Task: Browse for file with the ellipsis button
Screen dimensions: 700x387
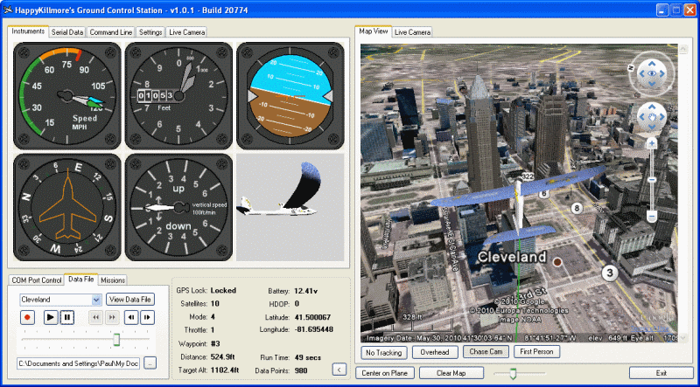Action: (150, 363)
